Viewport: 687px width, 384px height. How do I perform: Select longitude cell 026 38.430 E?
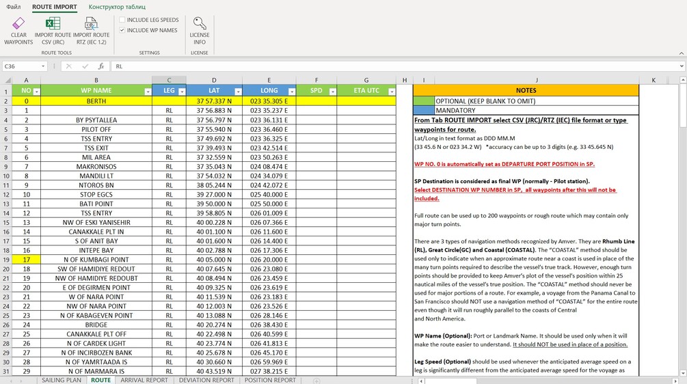269,325
